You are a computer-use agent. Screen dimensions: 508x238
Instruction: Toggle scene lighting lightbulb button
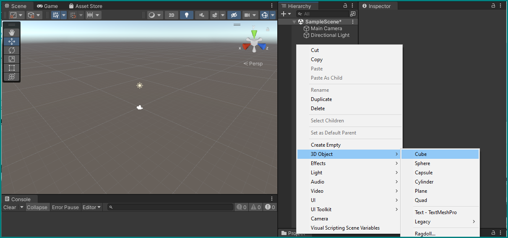pos(186,15)
